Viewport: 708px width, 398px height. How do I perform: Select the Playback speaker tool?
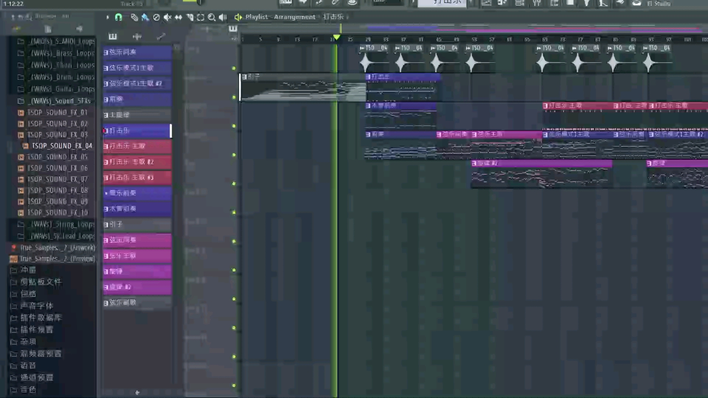click(223, 17)
